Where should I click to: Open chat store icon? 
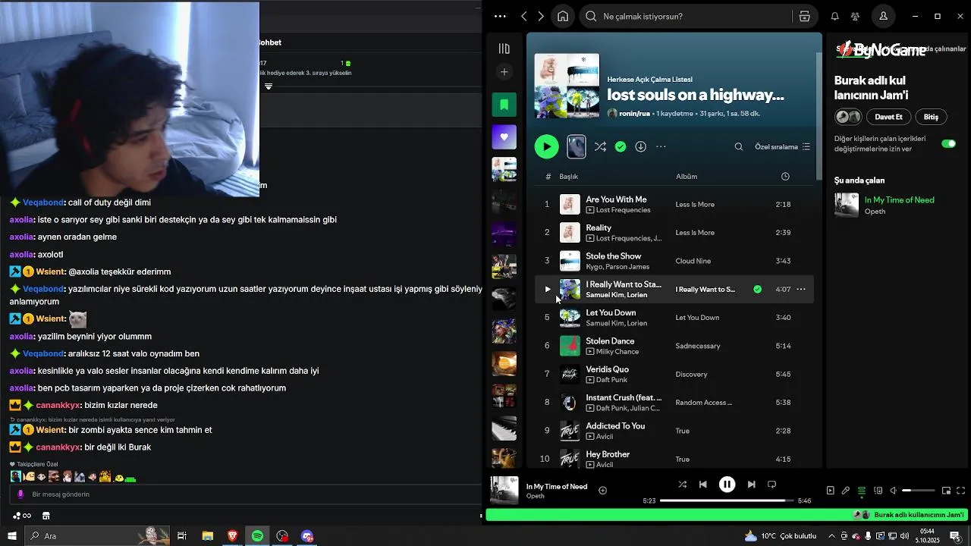pos(46,516)
